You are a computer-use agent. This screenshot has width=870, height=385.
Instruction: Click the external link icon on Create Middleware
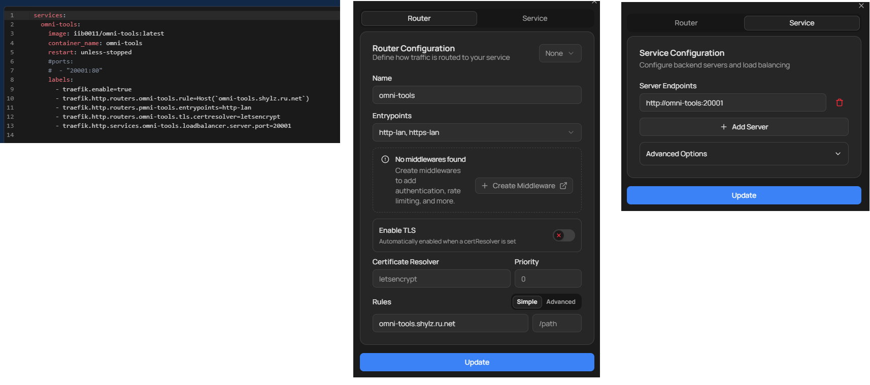click(x=563, y=186)
